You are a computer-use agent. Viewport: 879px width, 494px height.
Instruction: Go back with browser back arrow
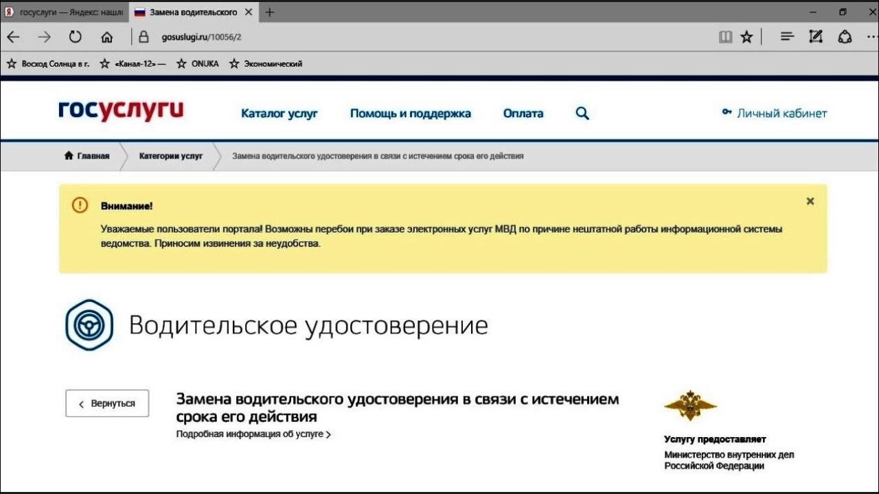(x=12, y=37)
